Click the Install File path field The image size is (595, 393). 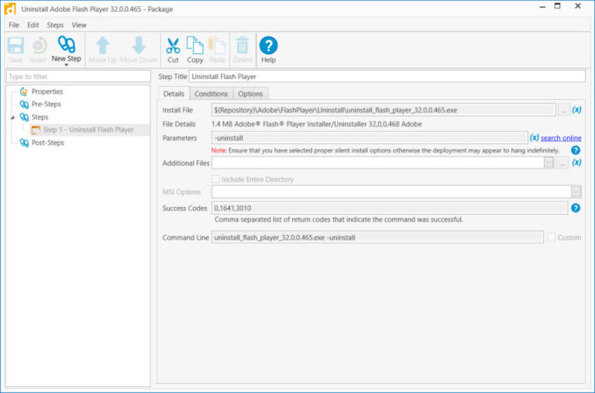coord(383,110)
